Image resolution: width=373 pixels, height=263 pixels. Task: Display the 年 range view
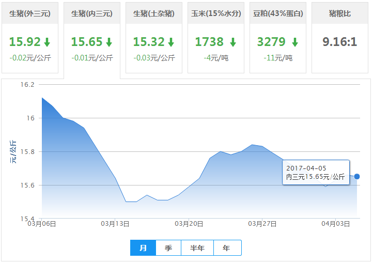tap(227, 248)
